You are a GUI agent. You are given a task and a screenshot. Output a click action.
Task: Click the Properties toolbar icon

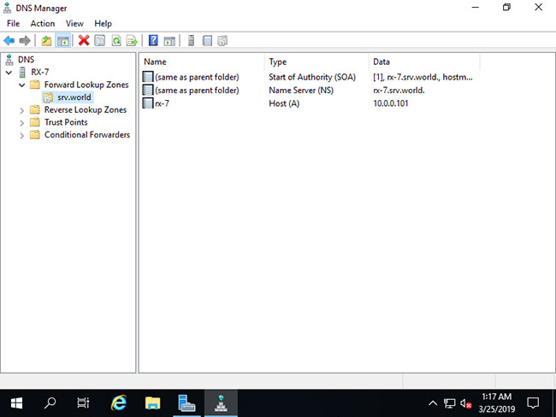pos(100,41)
